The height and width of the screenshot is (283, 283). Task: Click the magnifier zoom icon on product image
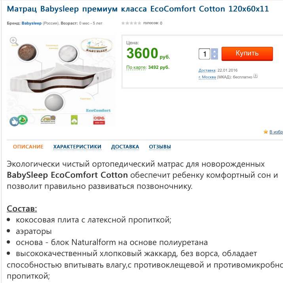[13, 41]
